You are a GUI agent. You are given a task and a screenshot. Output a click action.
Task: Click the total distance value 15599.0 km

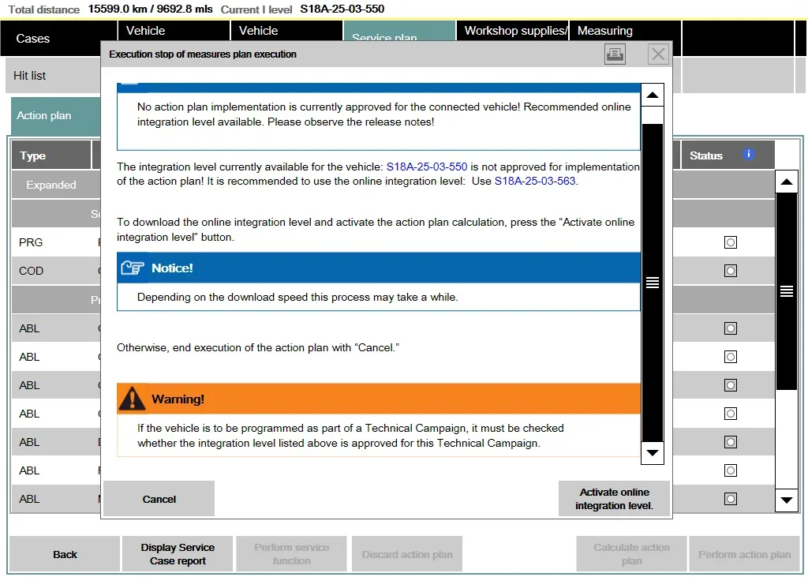(x=151, y=9)
